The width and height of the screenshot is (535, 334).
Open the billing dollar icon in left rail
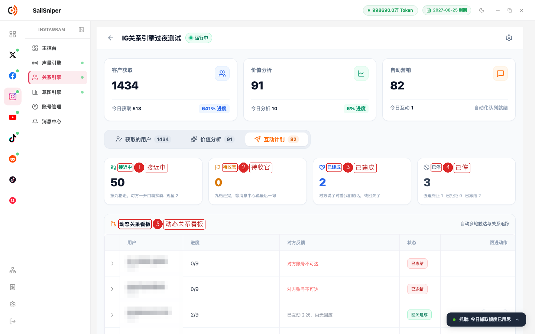13,287
